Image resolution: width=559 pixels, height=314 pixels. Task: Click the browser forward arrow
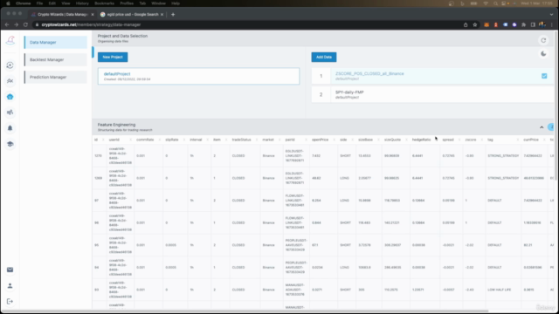tap(16, 24)
